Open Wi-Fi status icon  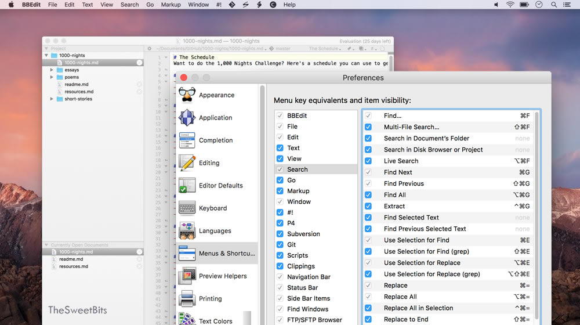(510, 5)
